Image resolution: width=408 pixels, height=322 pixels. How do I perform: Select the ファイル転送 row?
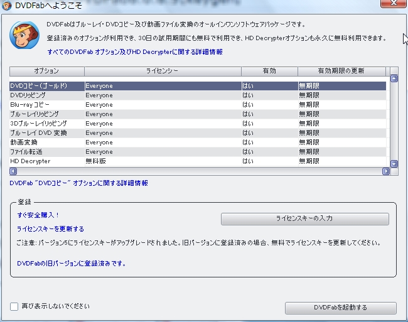[198, 152]
